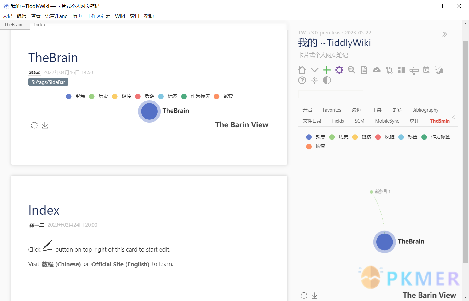469x301 pixels.
Task: Toggle 作为标签 legend in sidebar graph
Action: [x=436, y=137]
